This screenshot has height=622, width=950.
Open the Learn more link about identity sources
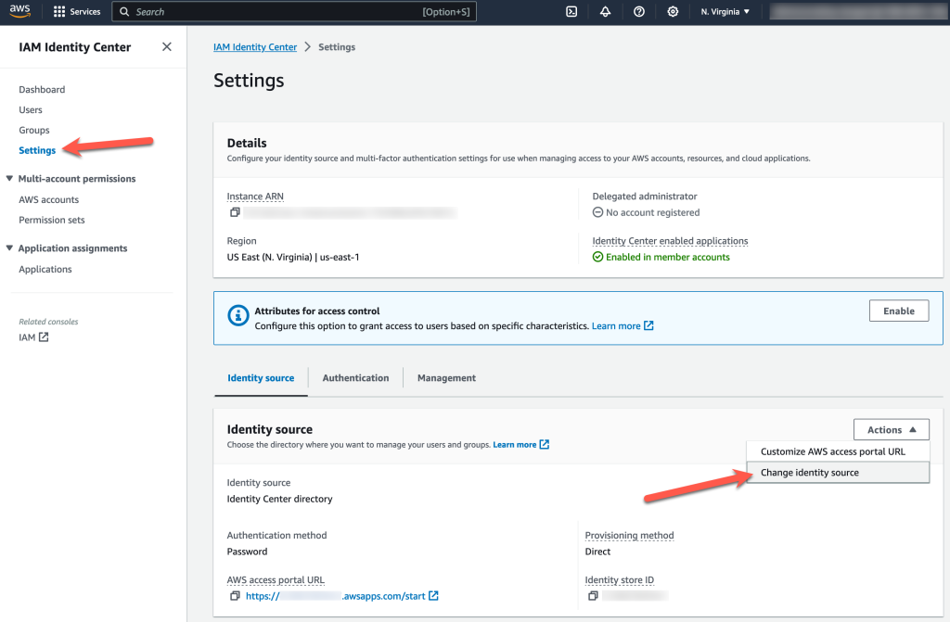coord(516,444)
